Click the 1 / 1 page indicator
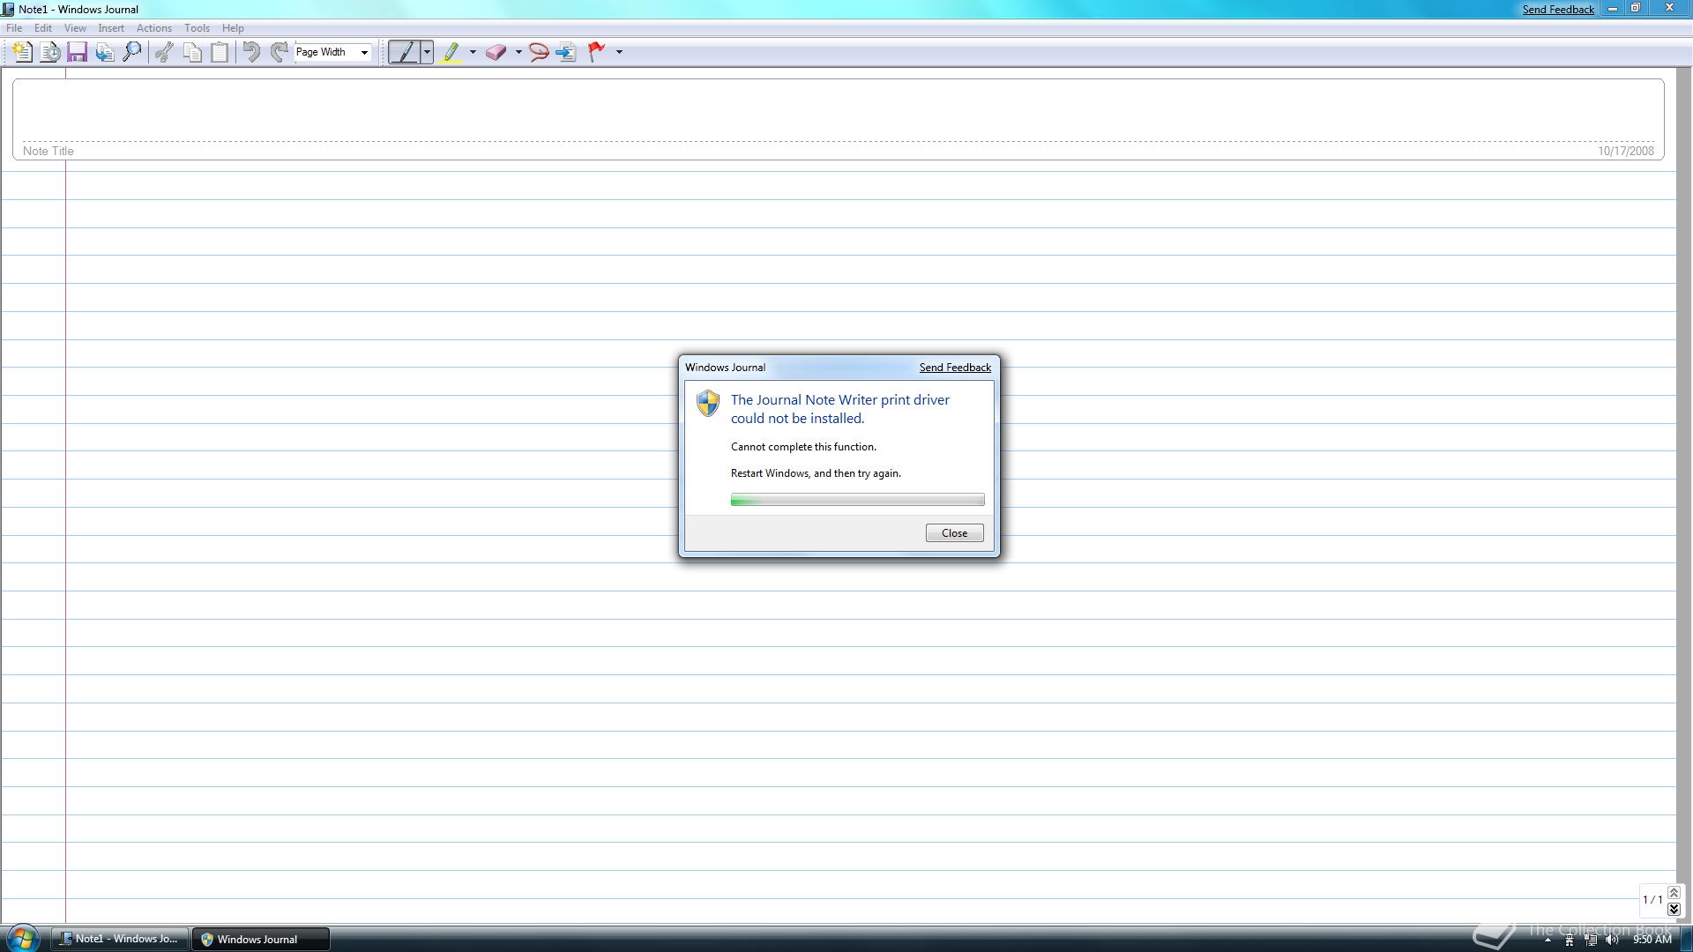 point(1652,900)
